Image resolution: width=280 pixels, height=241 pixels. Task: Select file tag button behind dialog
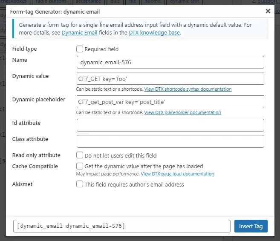(x=133, y=2)
